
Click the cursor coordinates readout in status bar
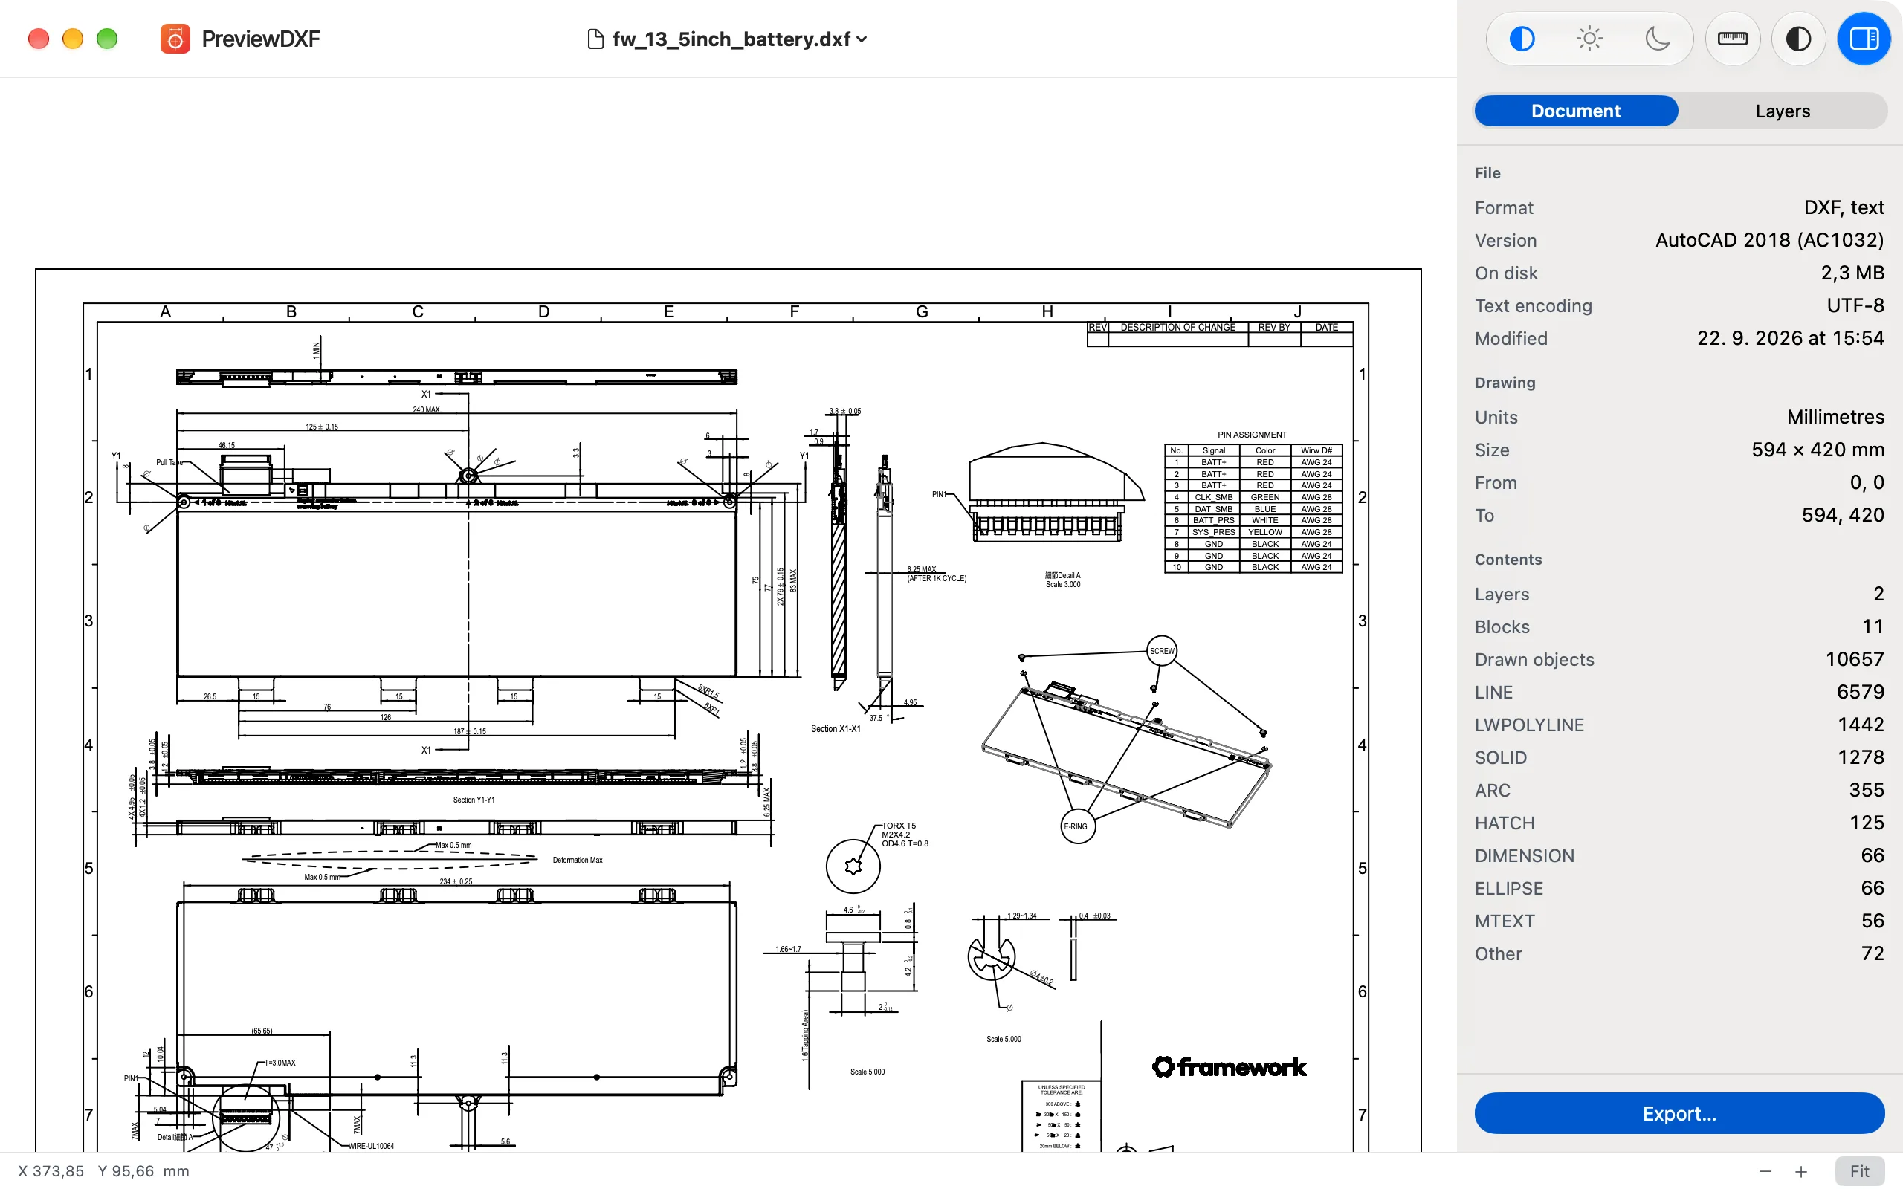coord(104,1171)
